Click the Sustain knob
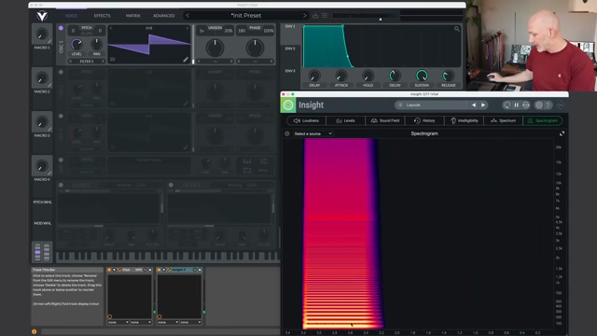This screenshot has width=597, height=336. pyautogui.click(x=422, y=76)
